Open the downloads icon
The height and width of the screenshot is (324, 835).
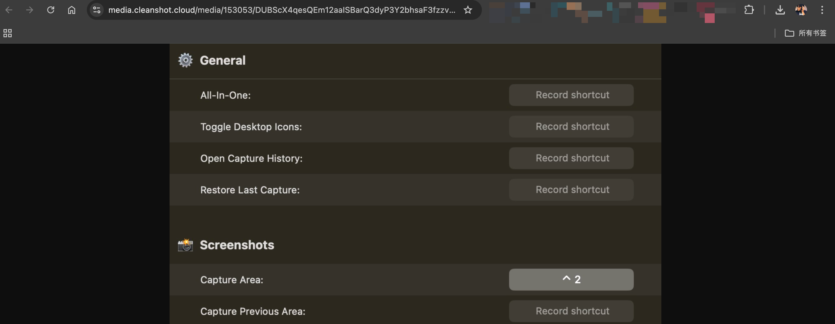click(780, 10)
